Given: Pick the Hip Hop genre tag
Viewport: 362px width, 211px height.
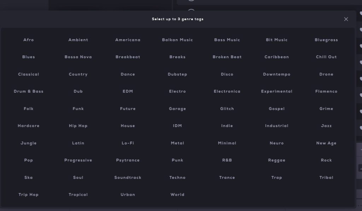Looking at the screenshot, I should tap(78, 126).
